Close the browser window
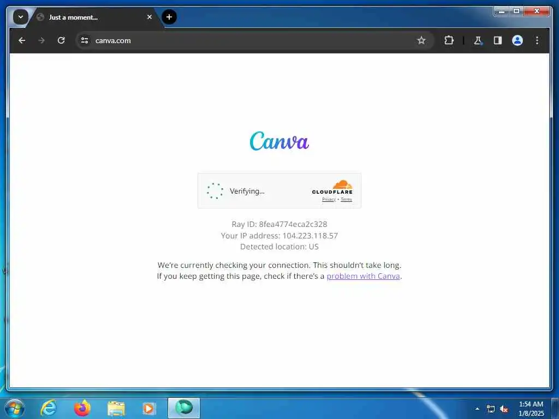The height and width of the screenshot is (419, 559). (x=537, y=11)
